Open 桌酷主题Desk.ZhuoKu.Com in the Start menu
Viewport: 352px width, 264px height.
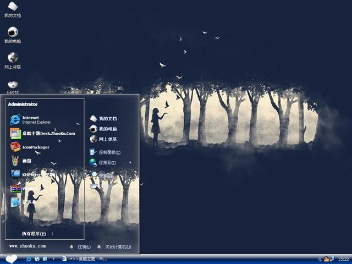(x=43, y=133)
